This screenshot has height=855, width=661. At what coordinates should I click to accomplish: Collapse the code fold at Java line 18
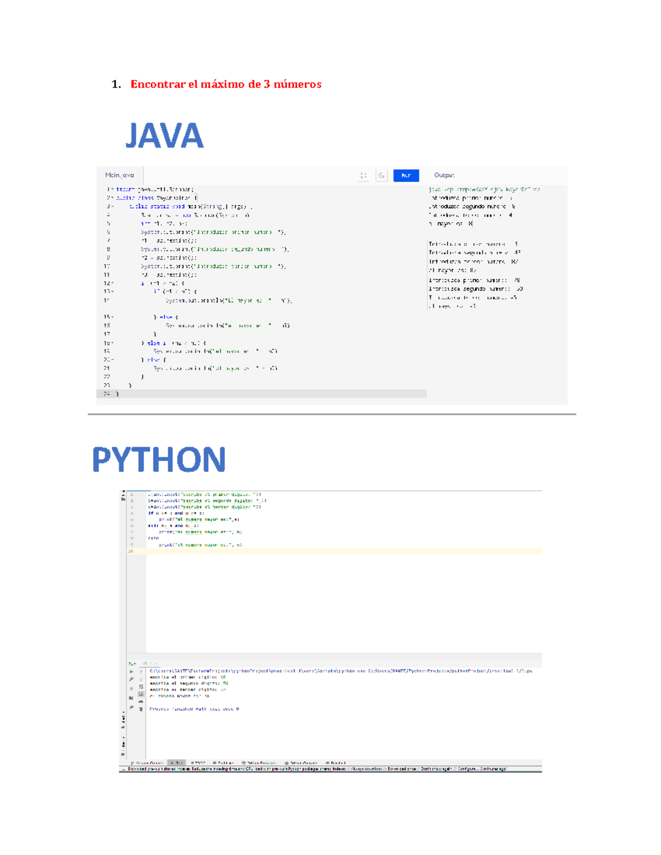pos(112,343)
